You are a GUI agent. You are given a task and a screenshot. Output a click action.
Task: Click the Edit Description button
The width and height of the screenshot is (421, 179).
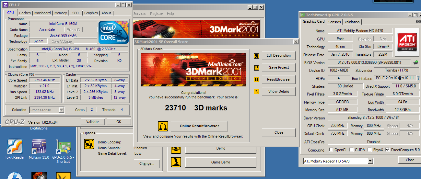pos(279,55)
